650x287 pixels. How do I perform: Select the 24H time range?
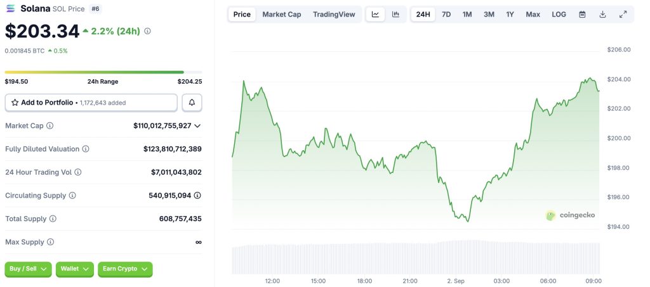[x=423, y=14]
